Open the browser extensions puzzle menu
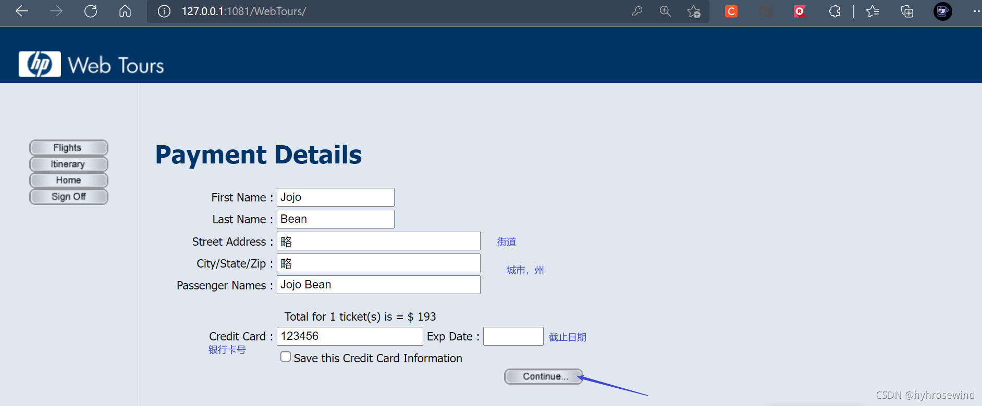Screen dimensions: 982x406 click(x=834, y=11)
